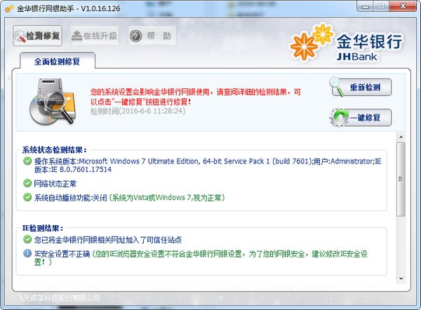The width and height of the screenshot is (421, 310).
Task: Click the 重新检测 re-detect button
Action: point(360,88)
